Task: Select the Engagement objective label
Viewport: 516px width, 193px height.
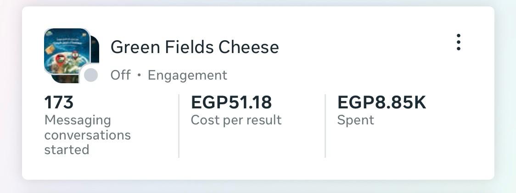Action: click(187, 75)
